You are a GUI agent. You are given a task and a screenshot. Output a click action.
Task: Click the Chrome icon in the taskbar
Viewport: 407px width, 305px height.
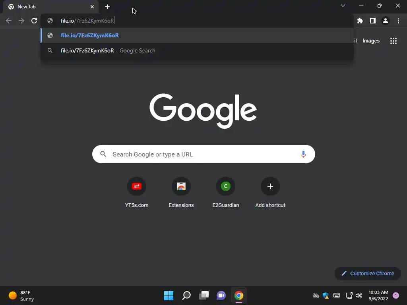[x=239, y=295]
